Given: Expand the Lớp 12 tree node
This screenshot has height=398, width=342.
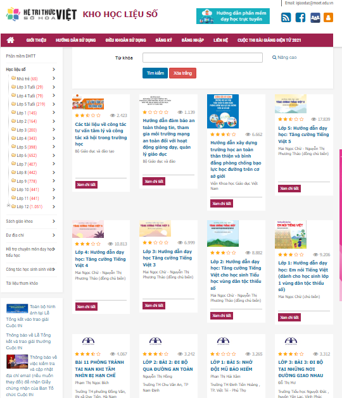Looking at the screenshot, I should (x=8, y=206).
